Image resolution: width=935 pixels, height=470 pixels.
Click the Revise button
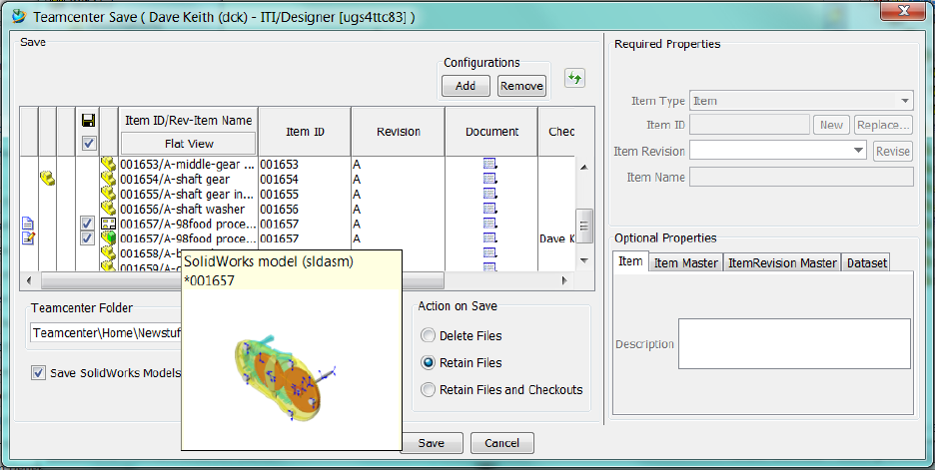[893, 152]
